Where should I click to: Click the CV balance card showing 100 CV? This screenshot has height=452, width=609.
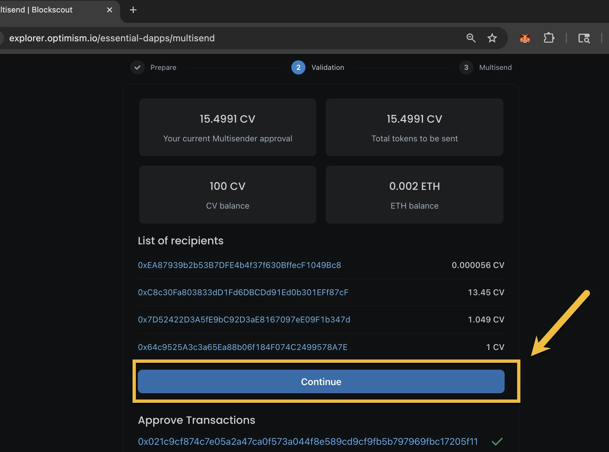pos(227,195)
